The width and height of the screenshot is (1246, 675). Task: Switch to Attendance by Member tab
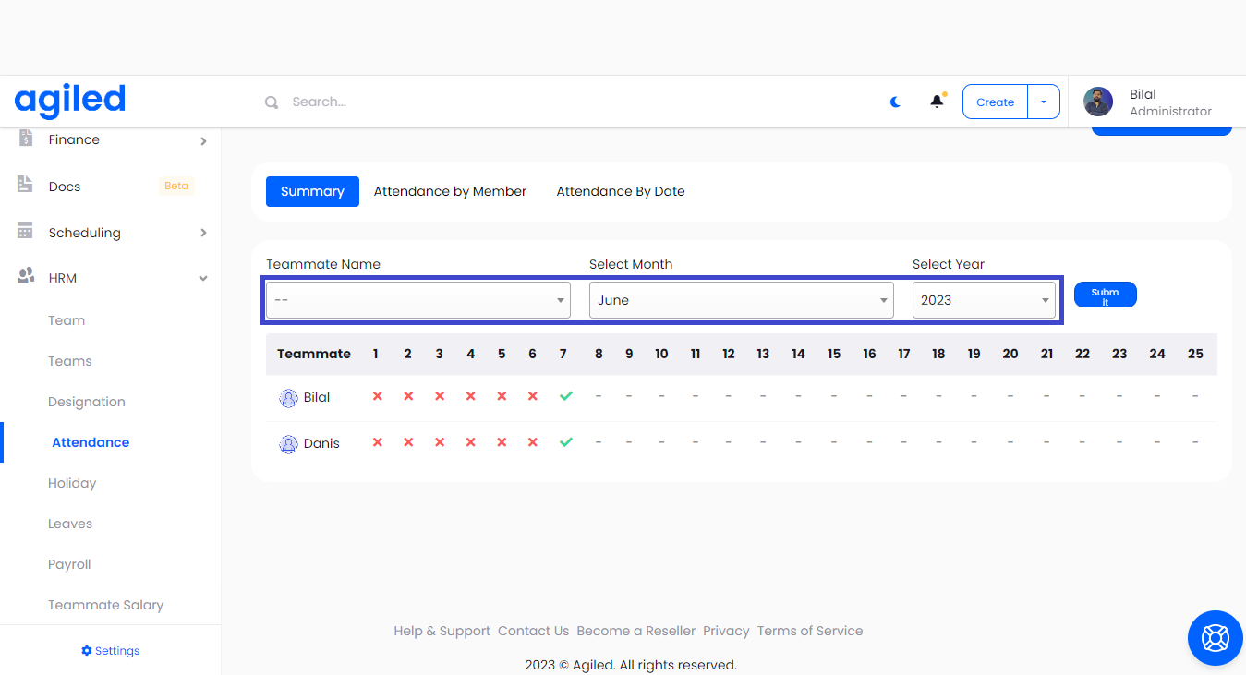tap(450, 192)
